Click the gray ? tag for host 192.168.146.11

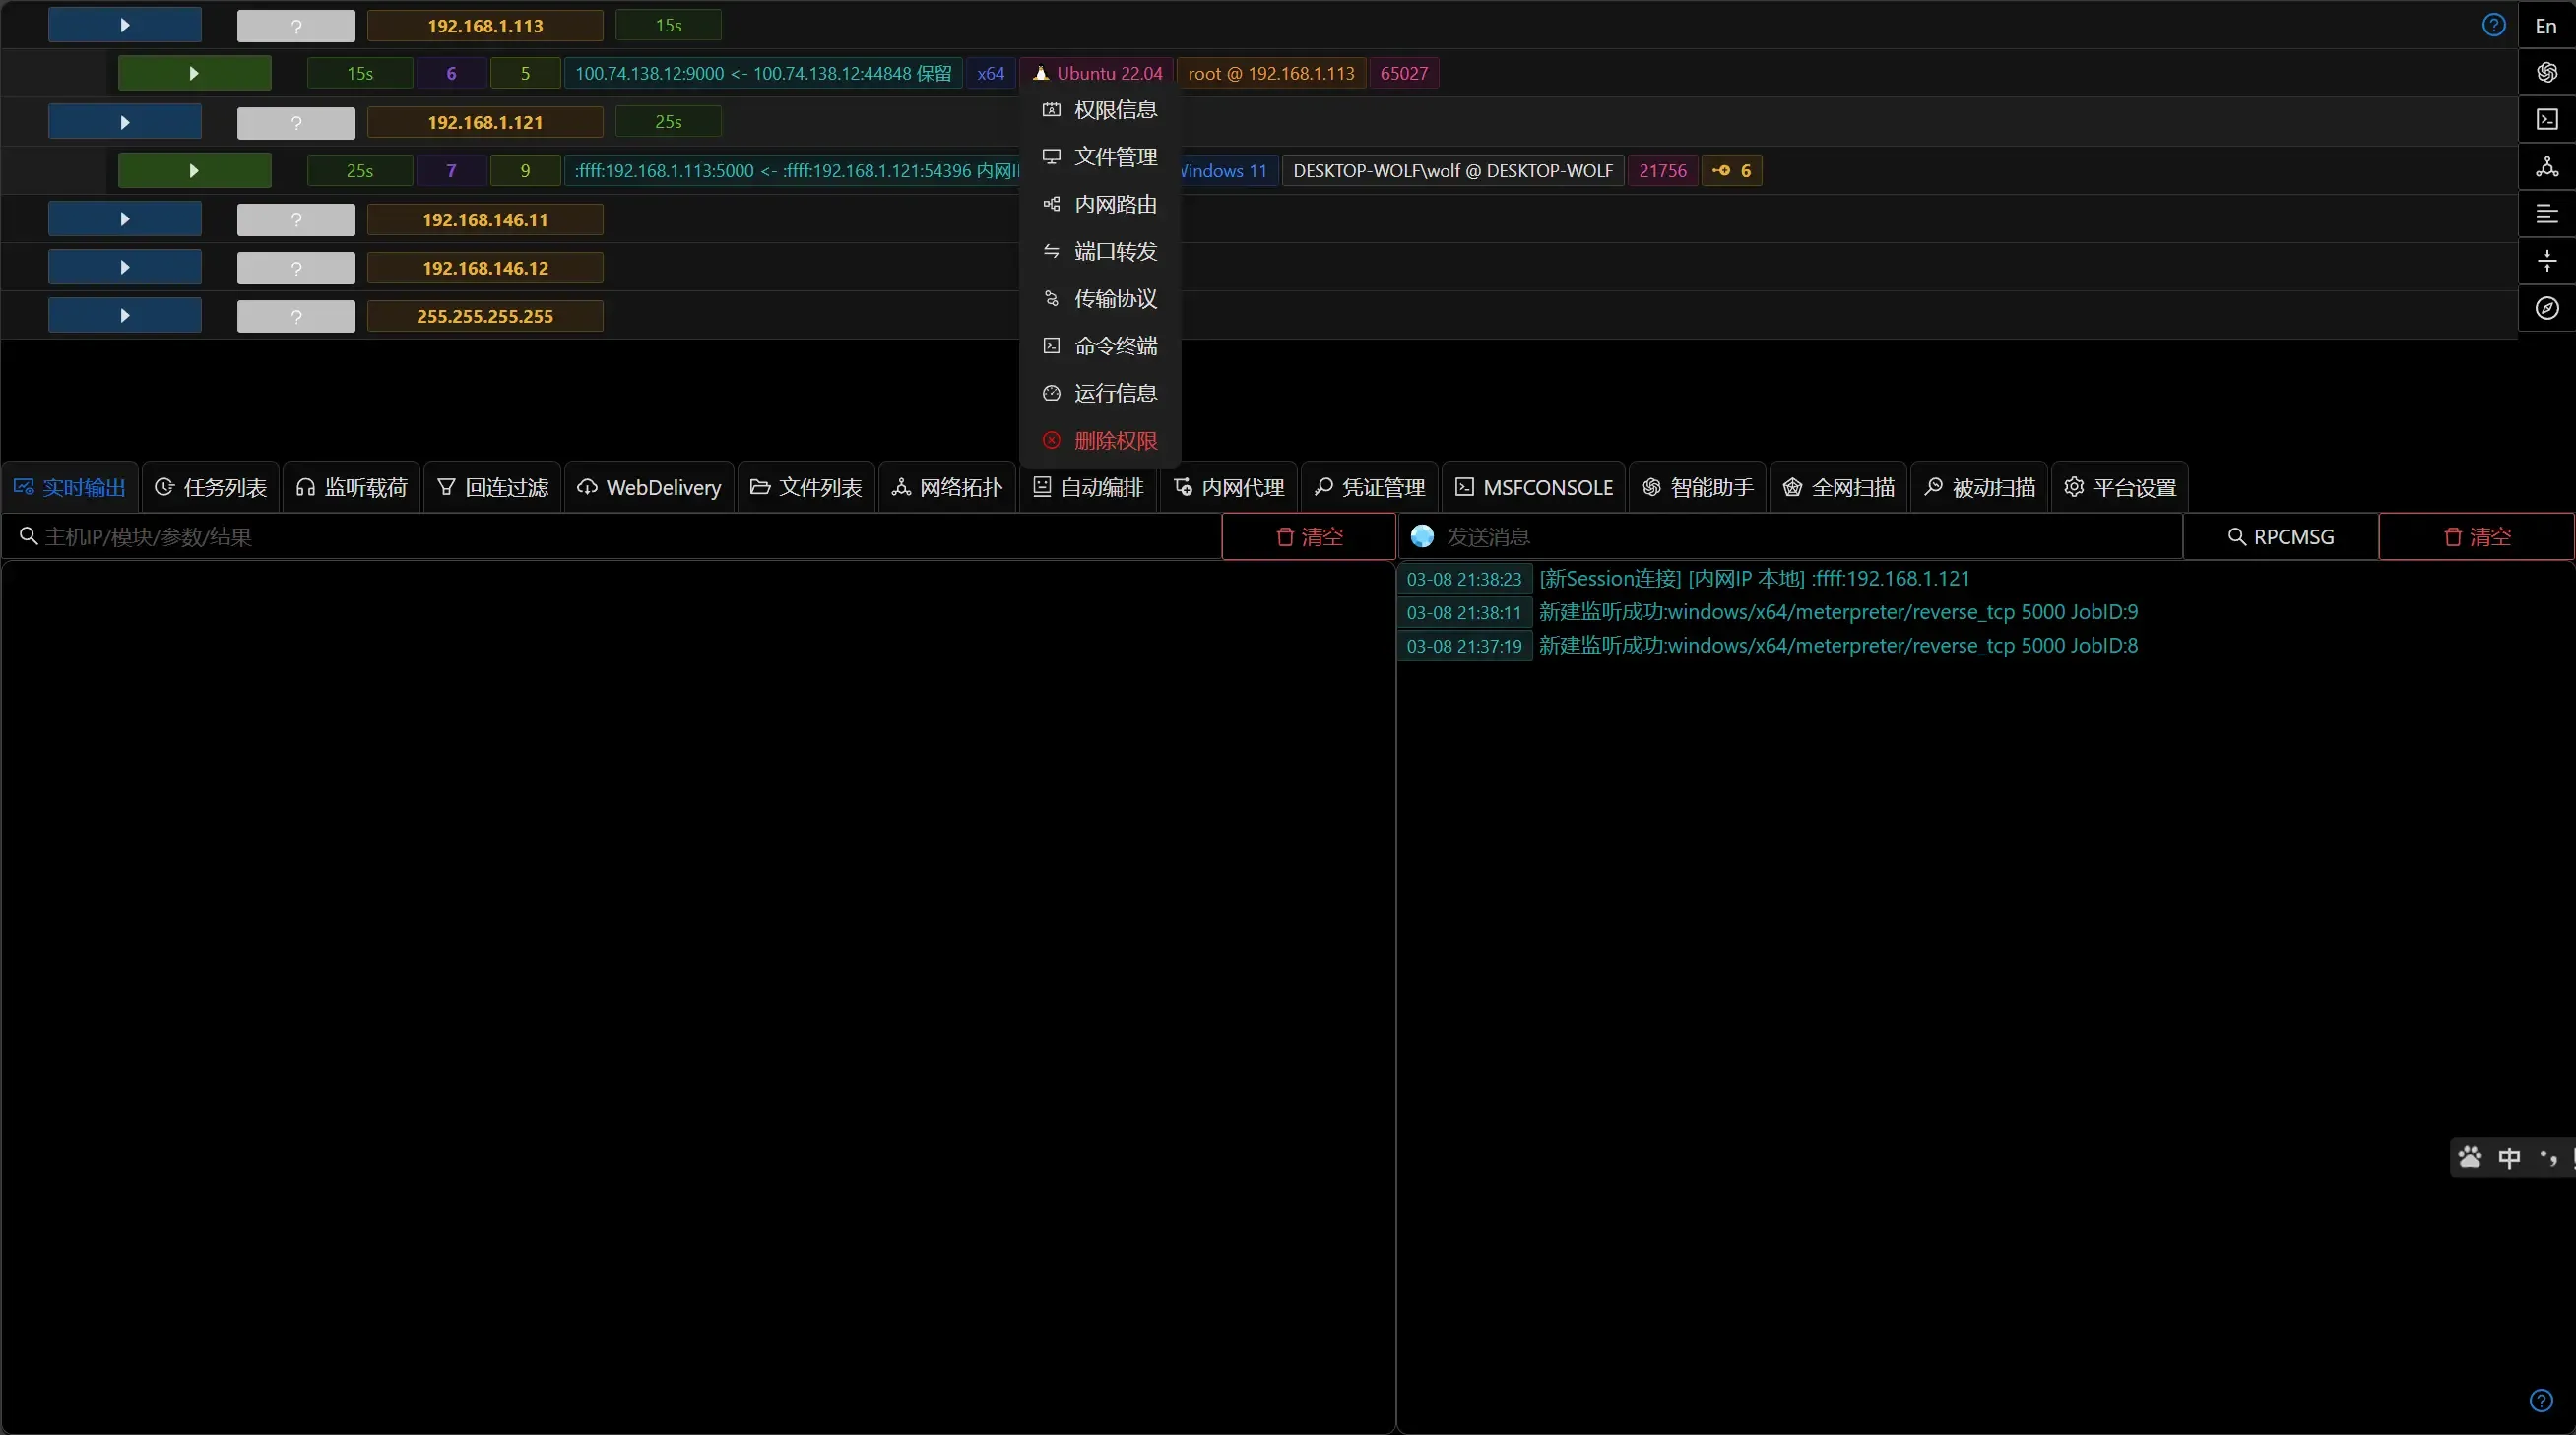[x=296, y=219]
